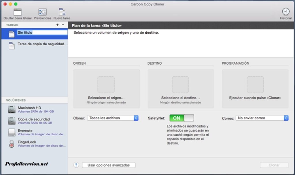The height and width of the screenshot is (175, 295).
Task: Open the Correo dropdown menu
Action: [262, 118]
